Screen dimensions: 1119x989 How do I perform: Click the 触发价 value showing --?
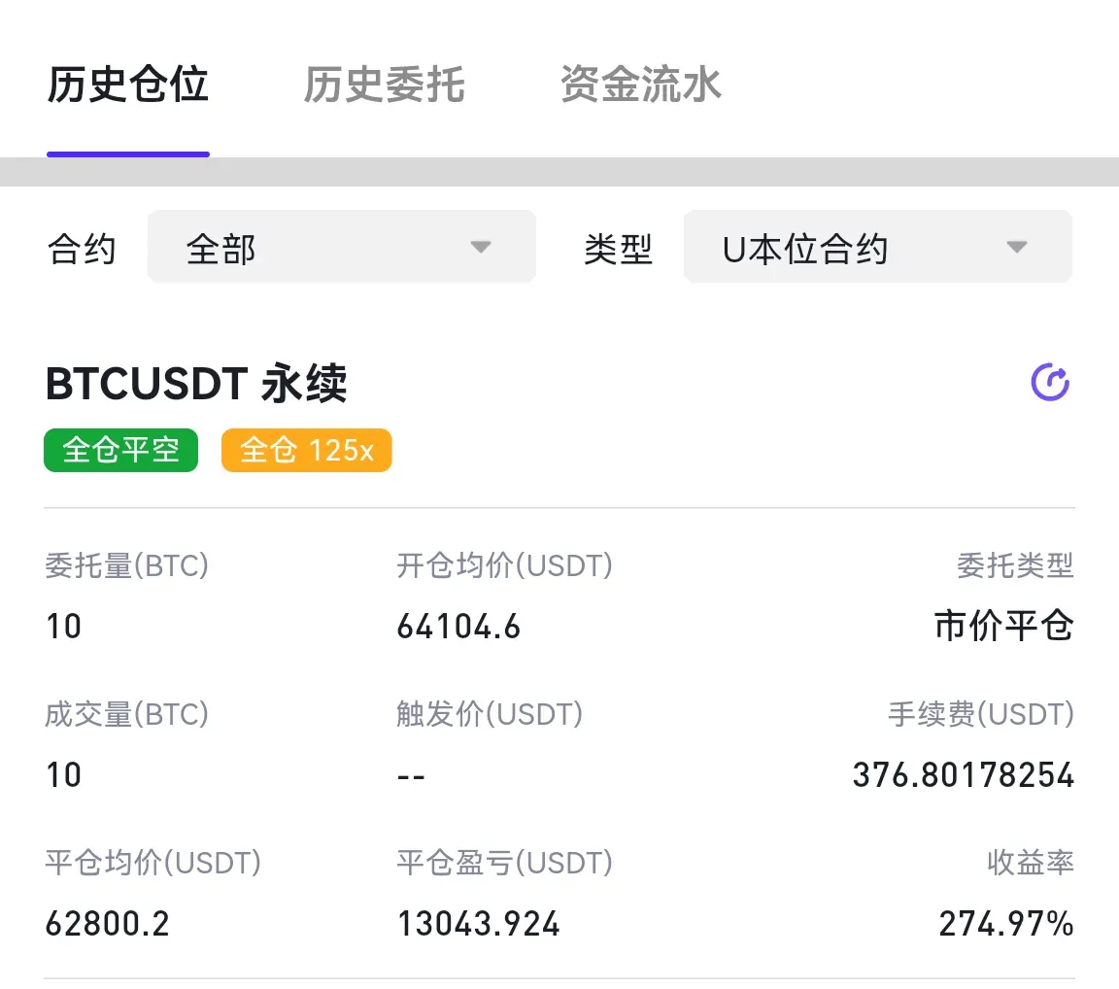[411, 775]
